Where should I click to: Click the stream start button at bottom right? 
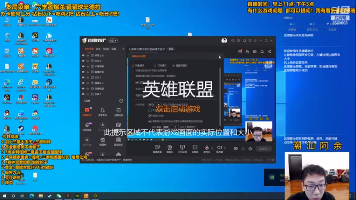click(263, 149)
